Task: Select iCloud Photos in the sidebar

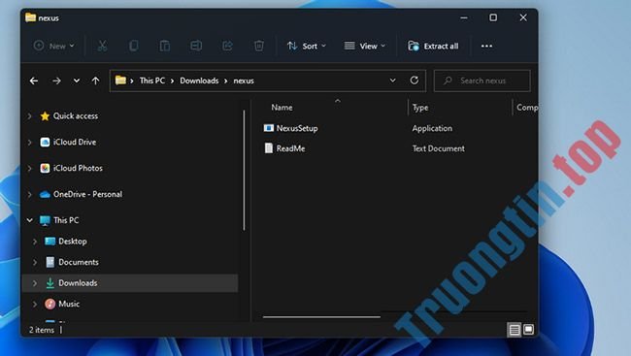Action: point(78,168)
